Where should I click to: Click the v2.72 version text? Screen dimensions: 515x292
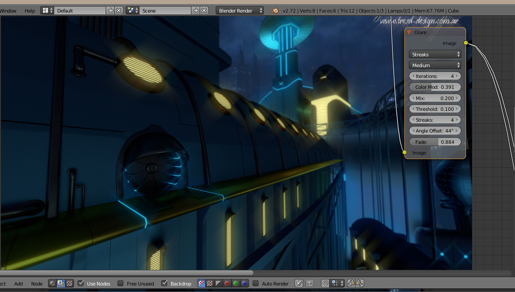(x=289, y=10)
